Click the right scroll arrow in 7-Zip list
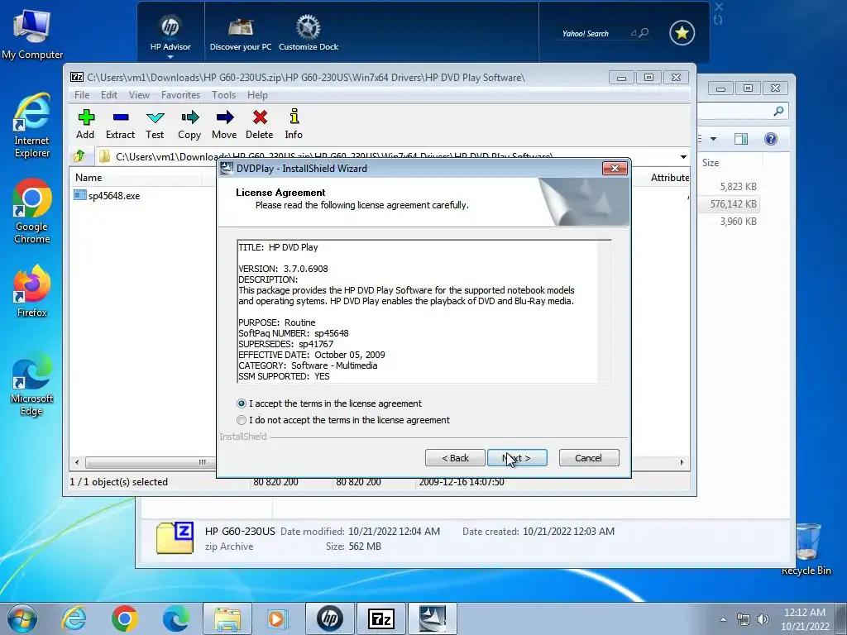 [682, 462]
